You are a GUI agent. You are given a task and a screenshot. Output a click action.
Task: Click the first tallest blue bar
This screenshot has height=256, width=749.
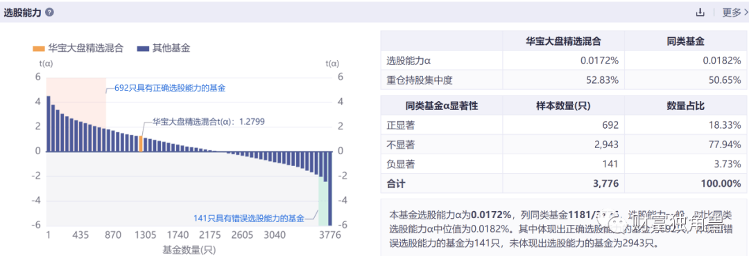click(x=49, y=124)
